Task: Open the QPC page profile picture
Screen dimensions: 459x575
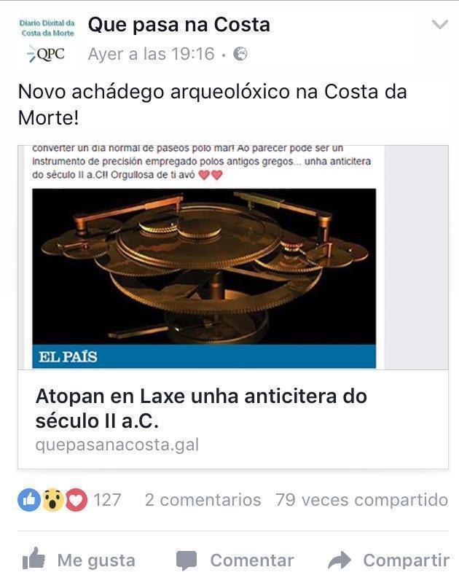Action: (x=47, y=40)
